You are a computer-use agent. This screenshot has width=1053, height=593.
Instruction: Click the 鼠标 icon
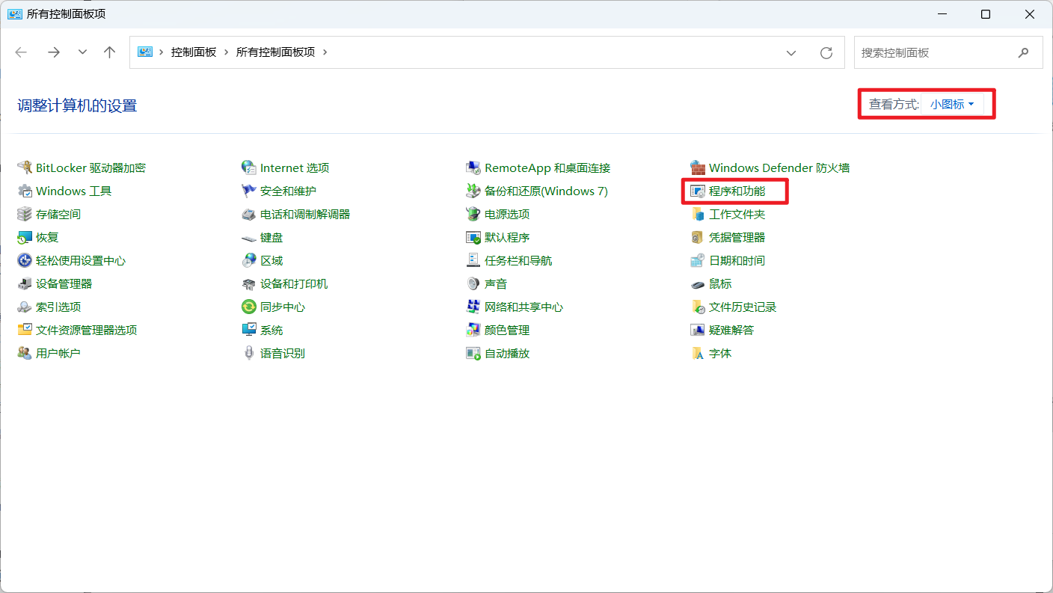tap(698, 283)
